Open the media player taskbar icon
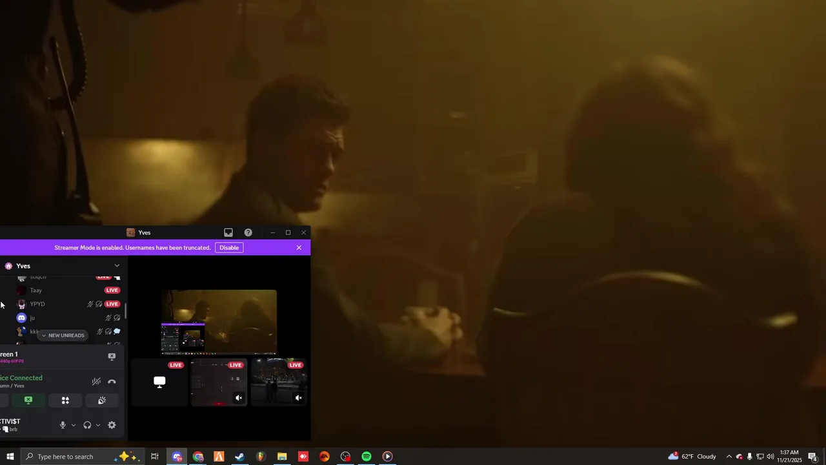The height and width of the screenshot is (465, 826). (387, 457)
